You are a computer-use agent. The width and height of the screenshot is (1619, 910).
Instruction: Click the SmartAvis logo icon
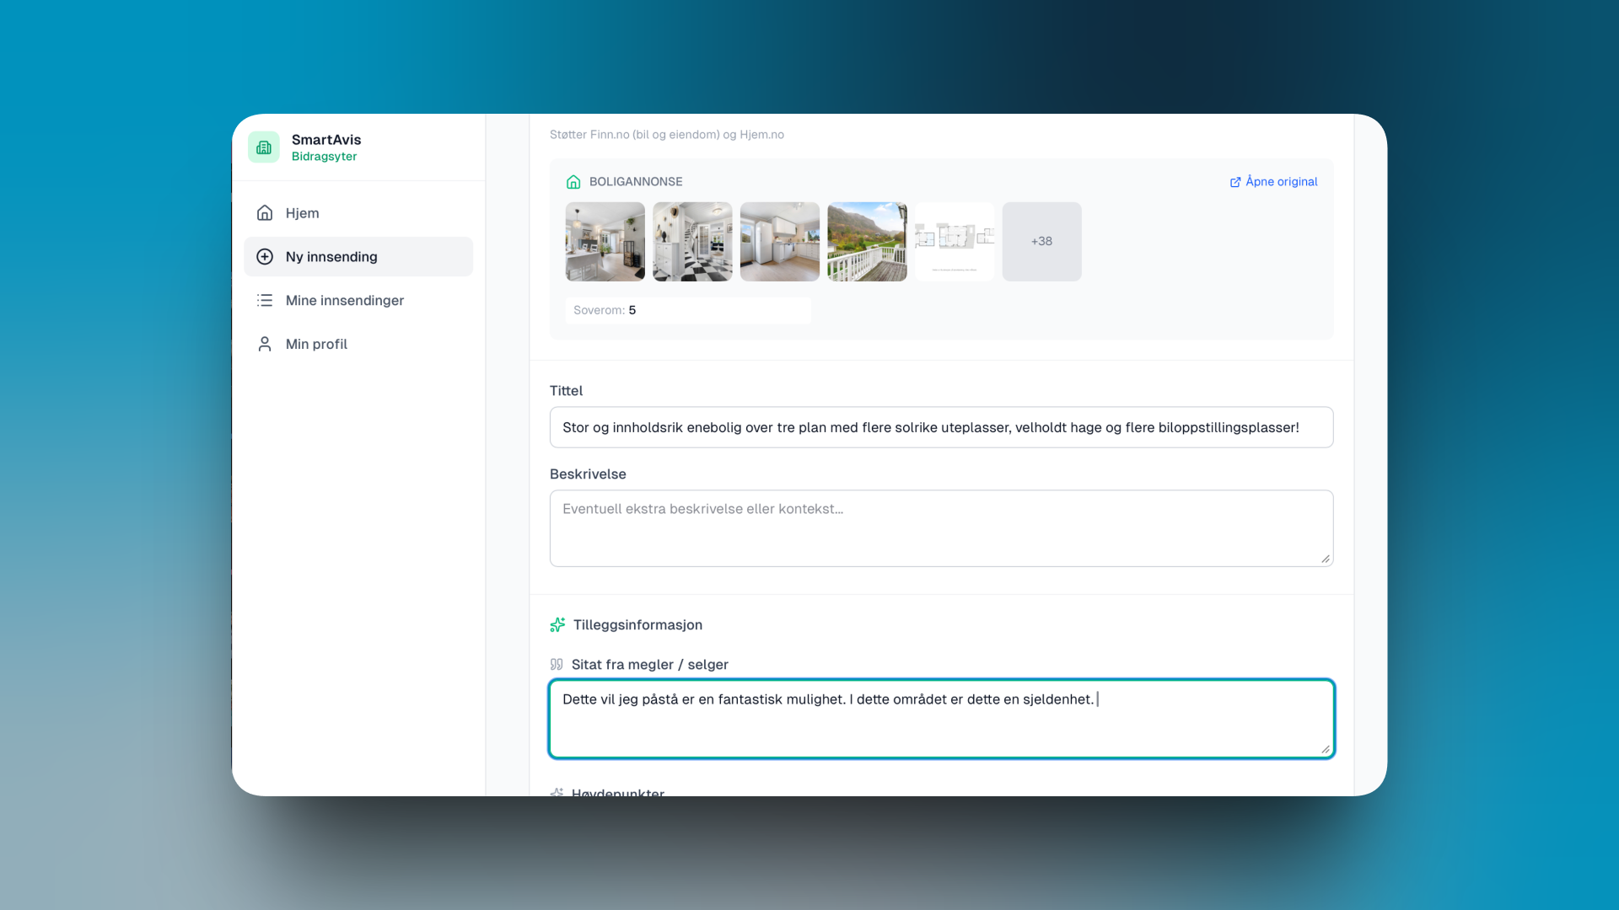(x=264, y=147)
